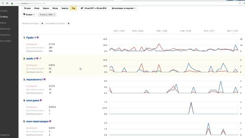Open the Прайс-1 goal link
The image size is (245, 138).
(x=31, y=38)
